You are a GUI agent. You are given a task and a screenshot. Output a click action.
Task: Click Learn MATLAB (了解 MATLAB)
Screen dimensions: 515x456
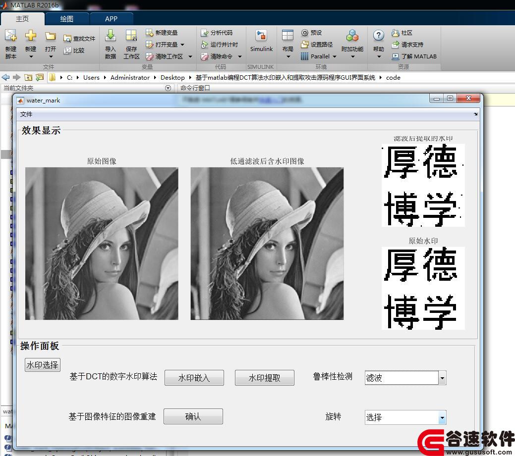(414, 56)
